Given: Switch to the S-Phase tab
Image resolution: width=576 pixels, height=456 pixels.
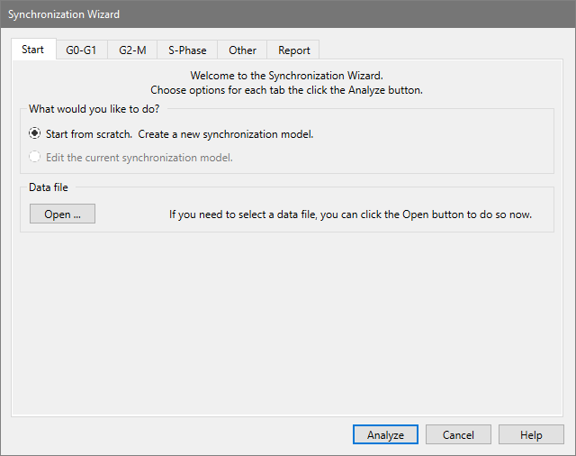Looking at the screenshot, I should tap(187, 50).
